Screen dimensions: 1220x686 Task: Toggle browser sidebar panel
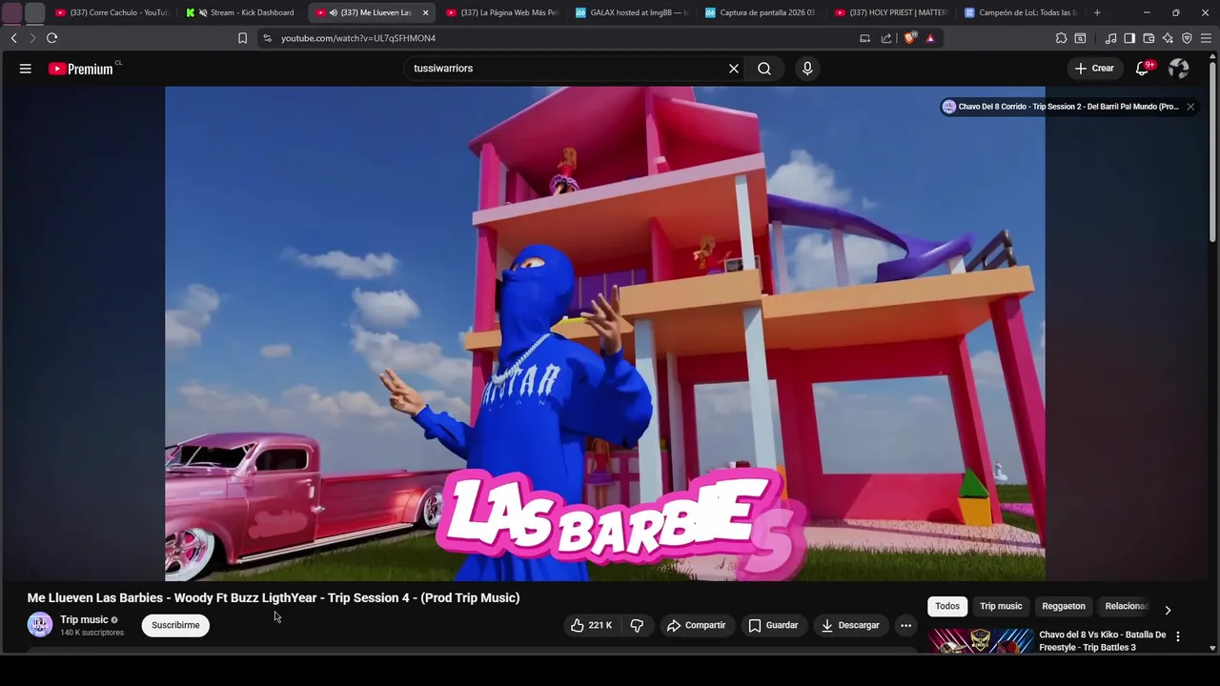click(x=1129, y=38)
